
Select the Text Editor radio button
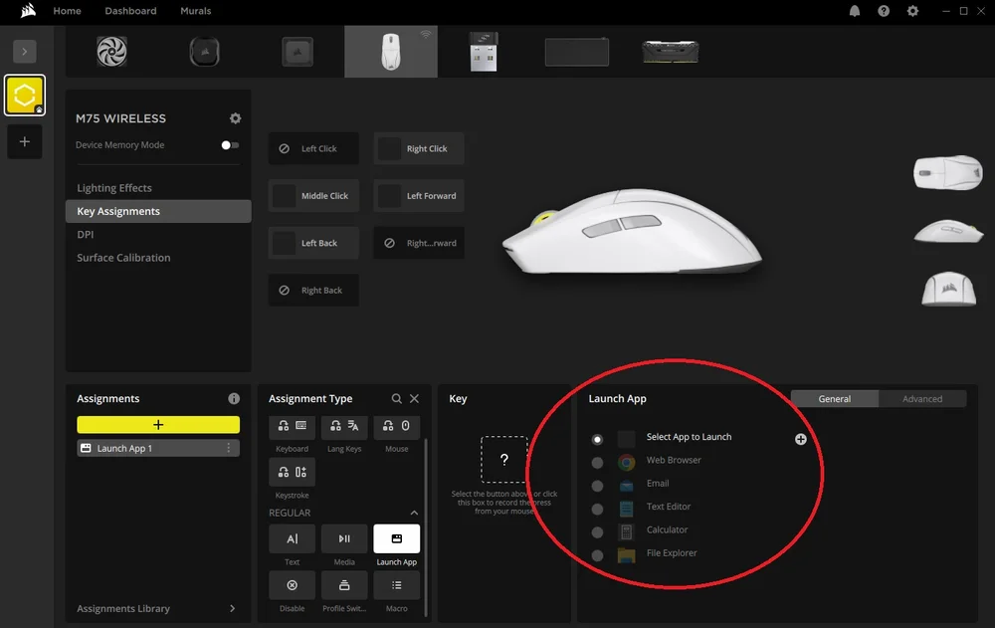tap(597, 510)
